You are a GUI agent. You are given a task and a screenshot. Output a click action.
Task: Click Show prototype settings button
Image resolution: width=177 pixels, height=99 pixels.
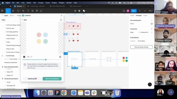(141, 47)
